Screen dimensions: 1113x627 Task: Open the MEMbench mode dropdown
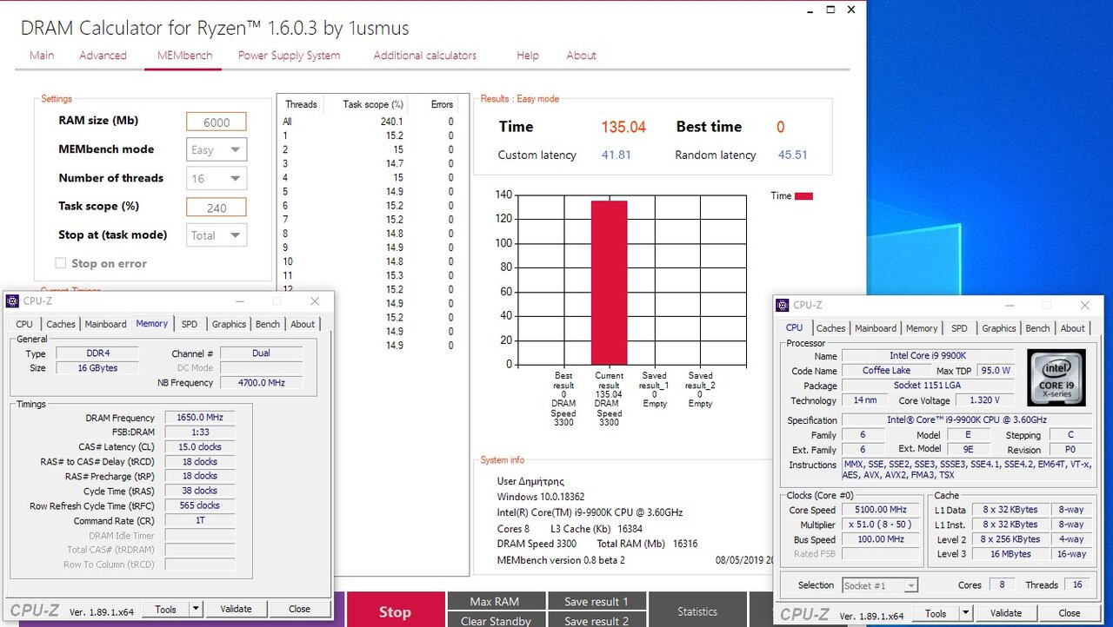pos(217,149)
